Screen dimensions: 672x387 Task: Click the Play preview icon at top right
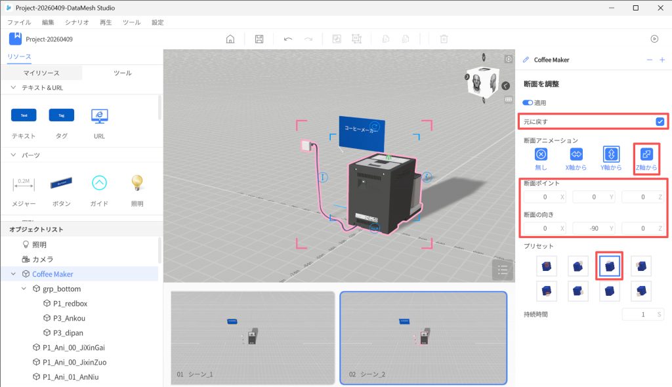coord(654,39)
